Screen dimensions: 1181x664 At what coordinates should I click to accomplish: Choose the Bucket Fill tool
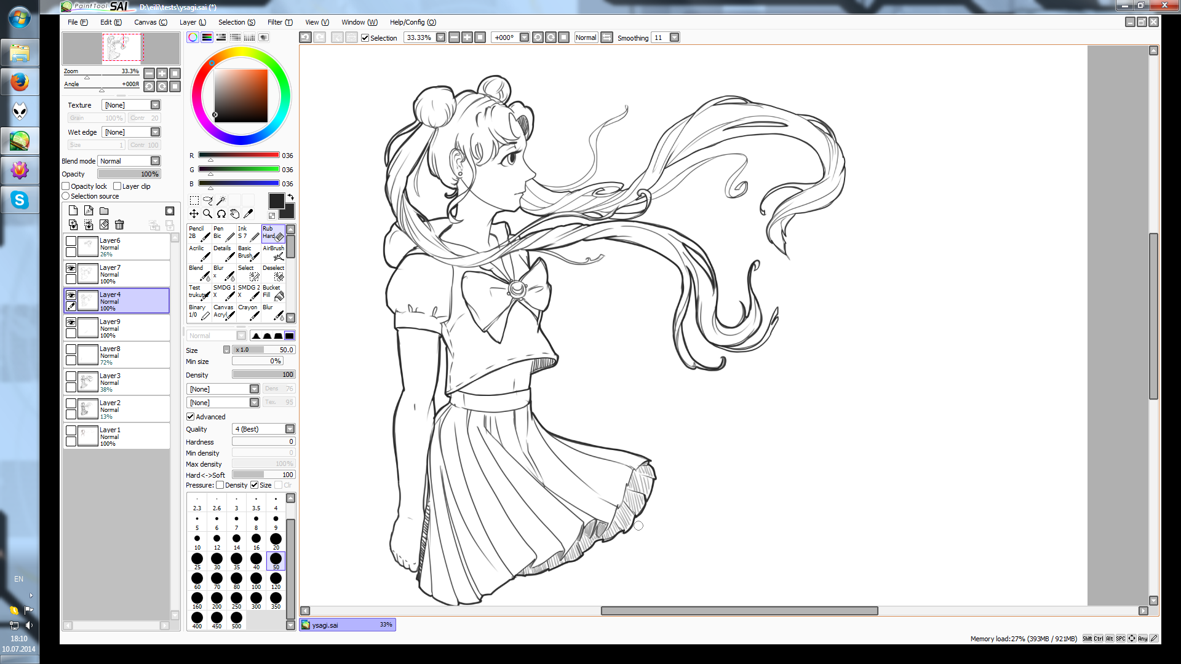coord(273,292)
